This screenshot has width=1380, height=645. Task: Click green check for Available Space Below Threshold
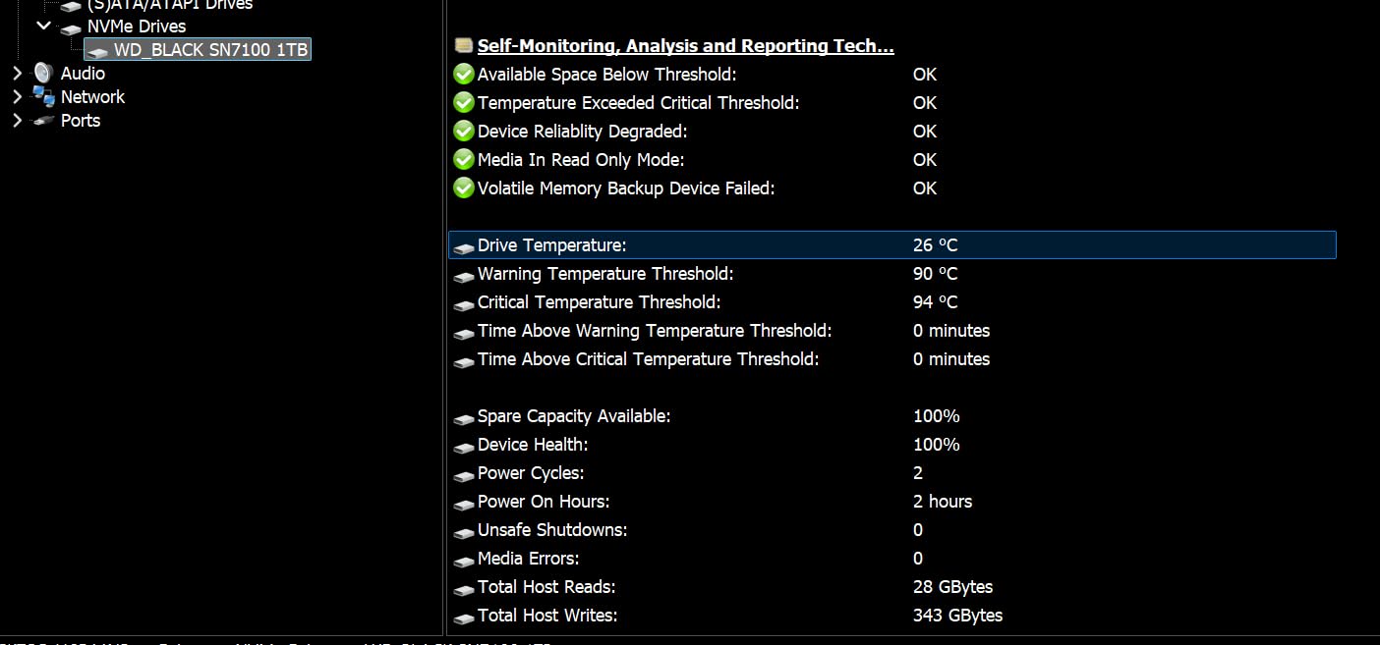(464, 75)
